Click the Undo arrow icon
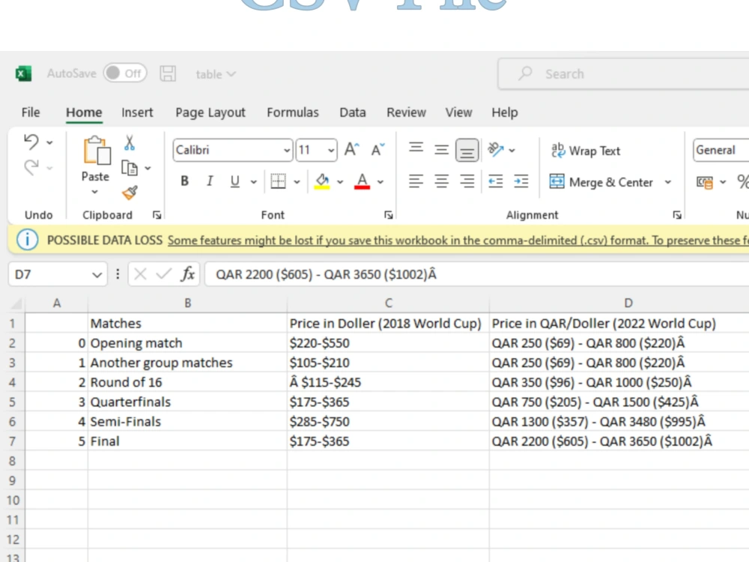The width and height of the screenshot is (749, 562). pos(31,142)
